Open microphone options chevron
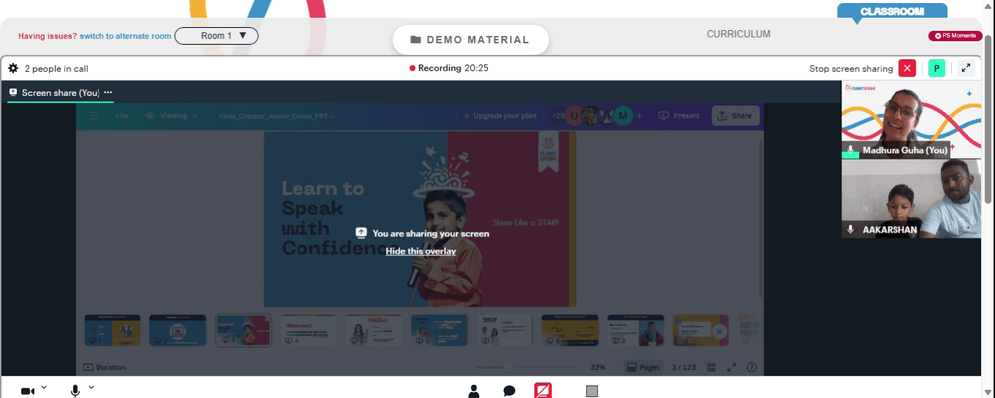The height and width of the screenshot is (398, 995). pos(91,387)
